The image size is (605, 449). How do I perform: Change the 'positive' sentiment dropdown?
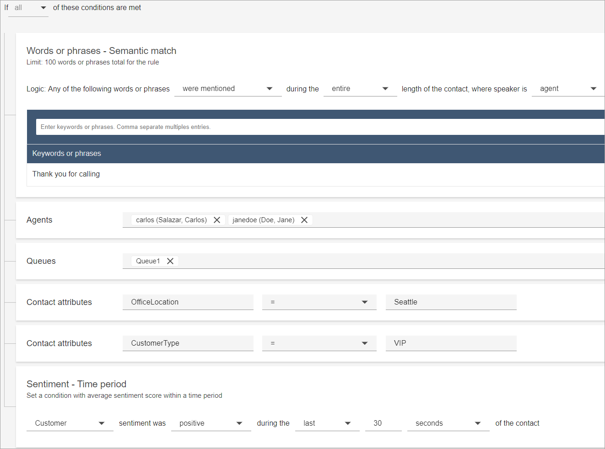pos(211,423)
